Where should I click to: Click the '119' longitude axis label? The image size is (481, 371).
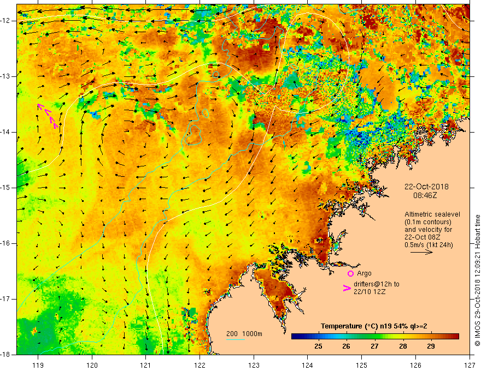click(x=38, y=365)
